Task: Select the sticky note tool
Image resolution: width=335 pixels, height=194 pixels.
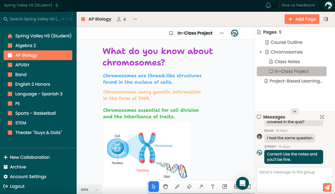Action: pyautogui.click(x=225, y=187)
